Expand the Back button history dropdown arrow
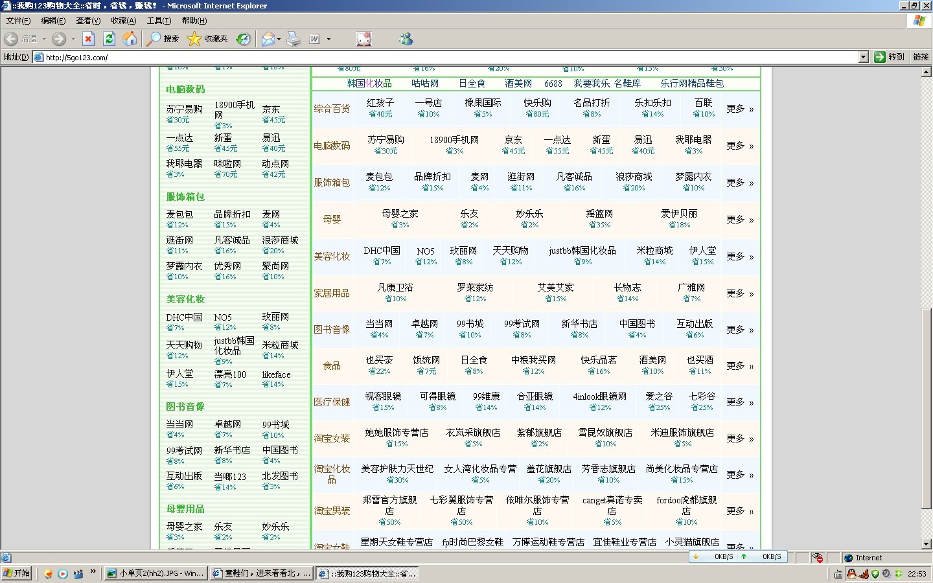This screenshot has width=933, height=583. pos(44,39)
